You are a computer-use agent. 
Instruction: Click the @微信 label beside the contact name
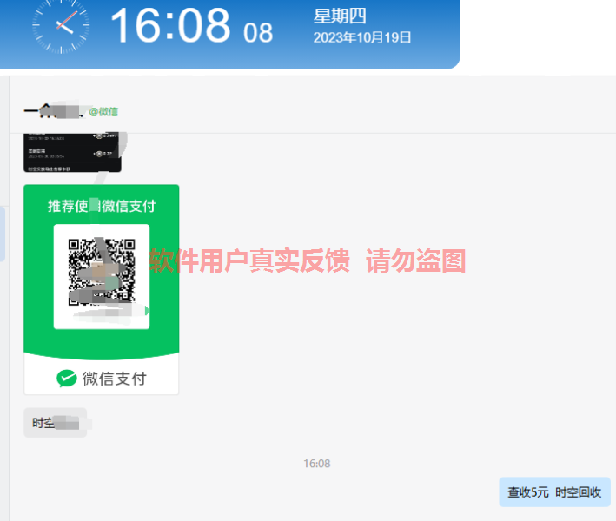[103, 112]
